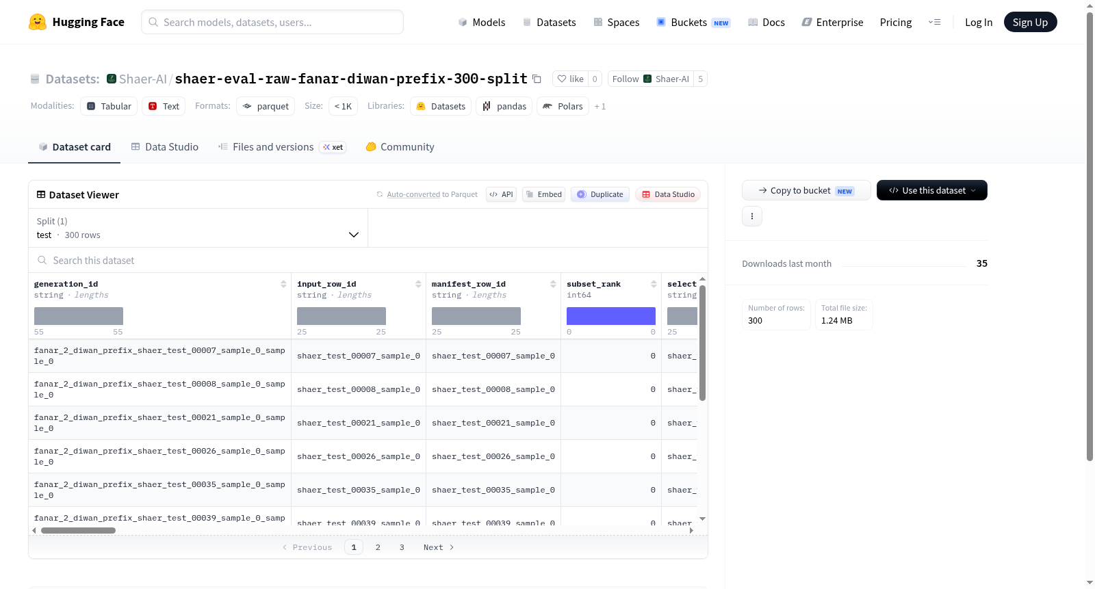The height and width of the screenshot is (589, 1095).
Task: Open Data Studio from viewer header
Action: [668, 194]
